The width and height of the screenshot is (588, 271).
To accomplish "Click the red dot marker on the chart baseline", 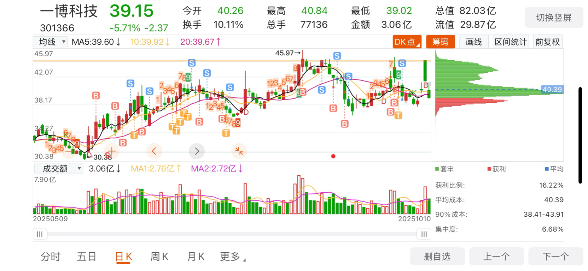I will [333, 156].
